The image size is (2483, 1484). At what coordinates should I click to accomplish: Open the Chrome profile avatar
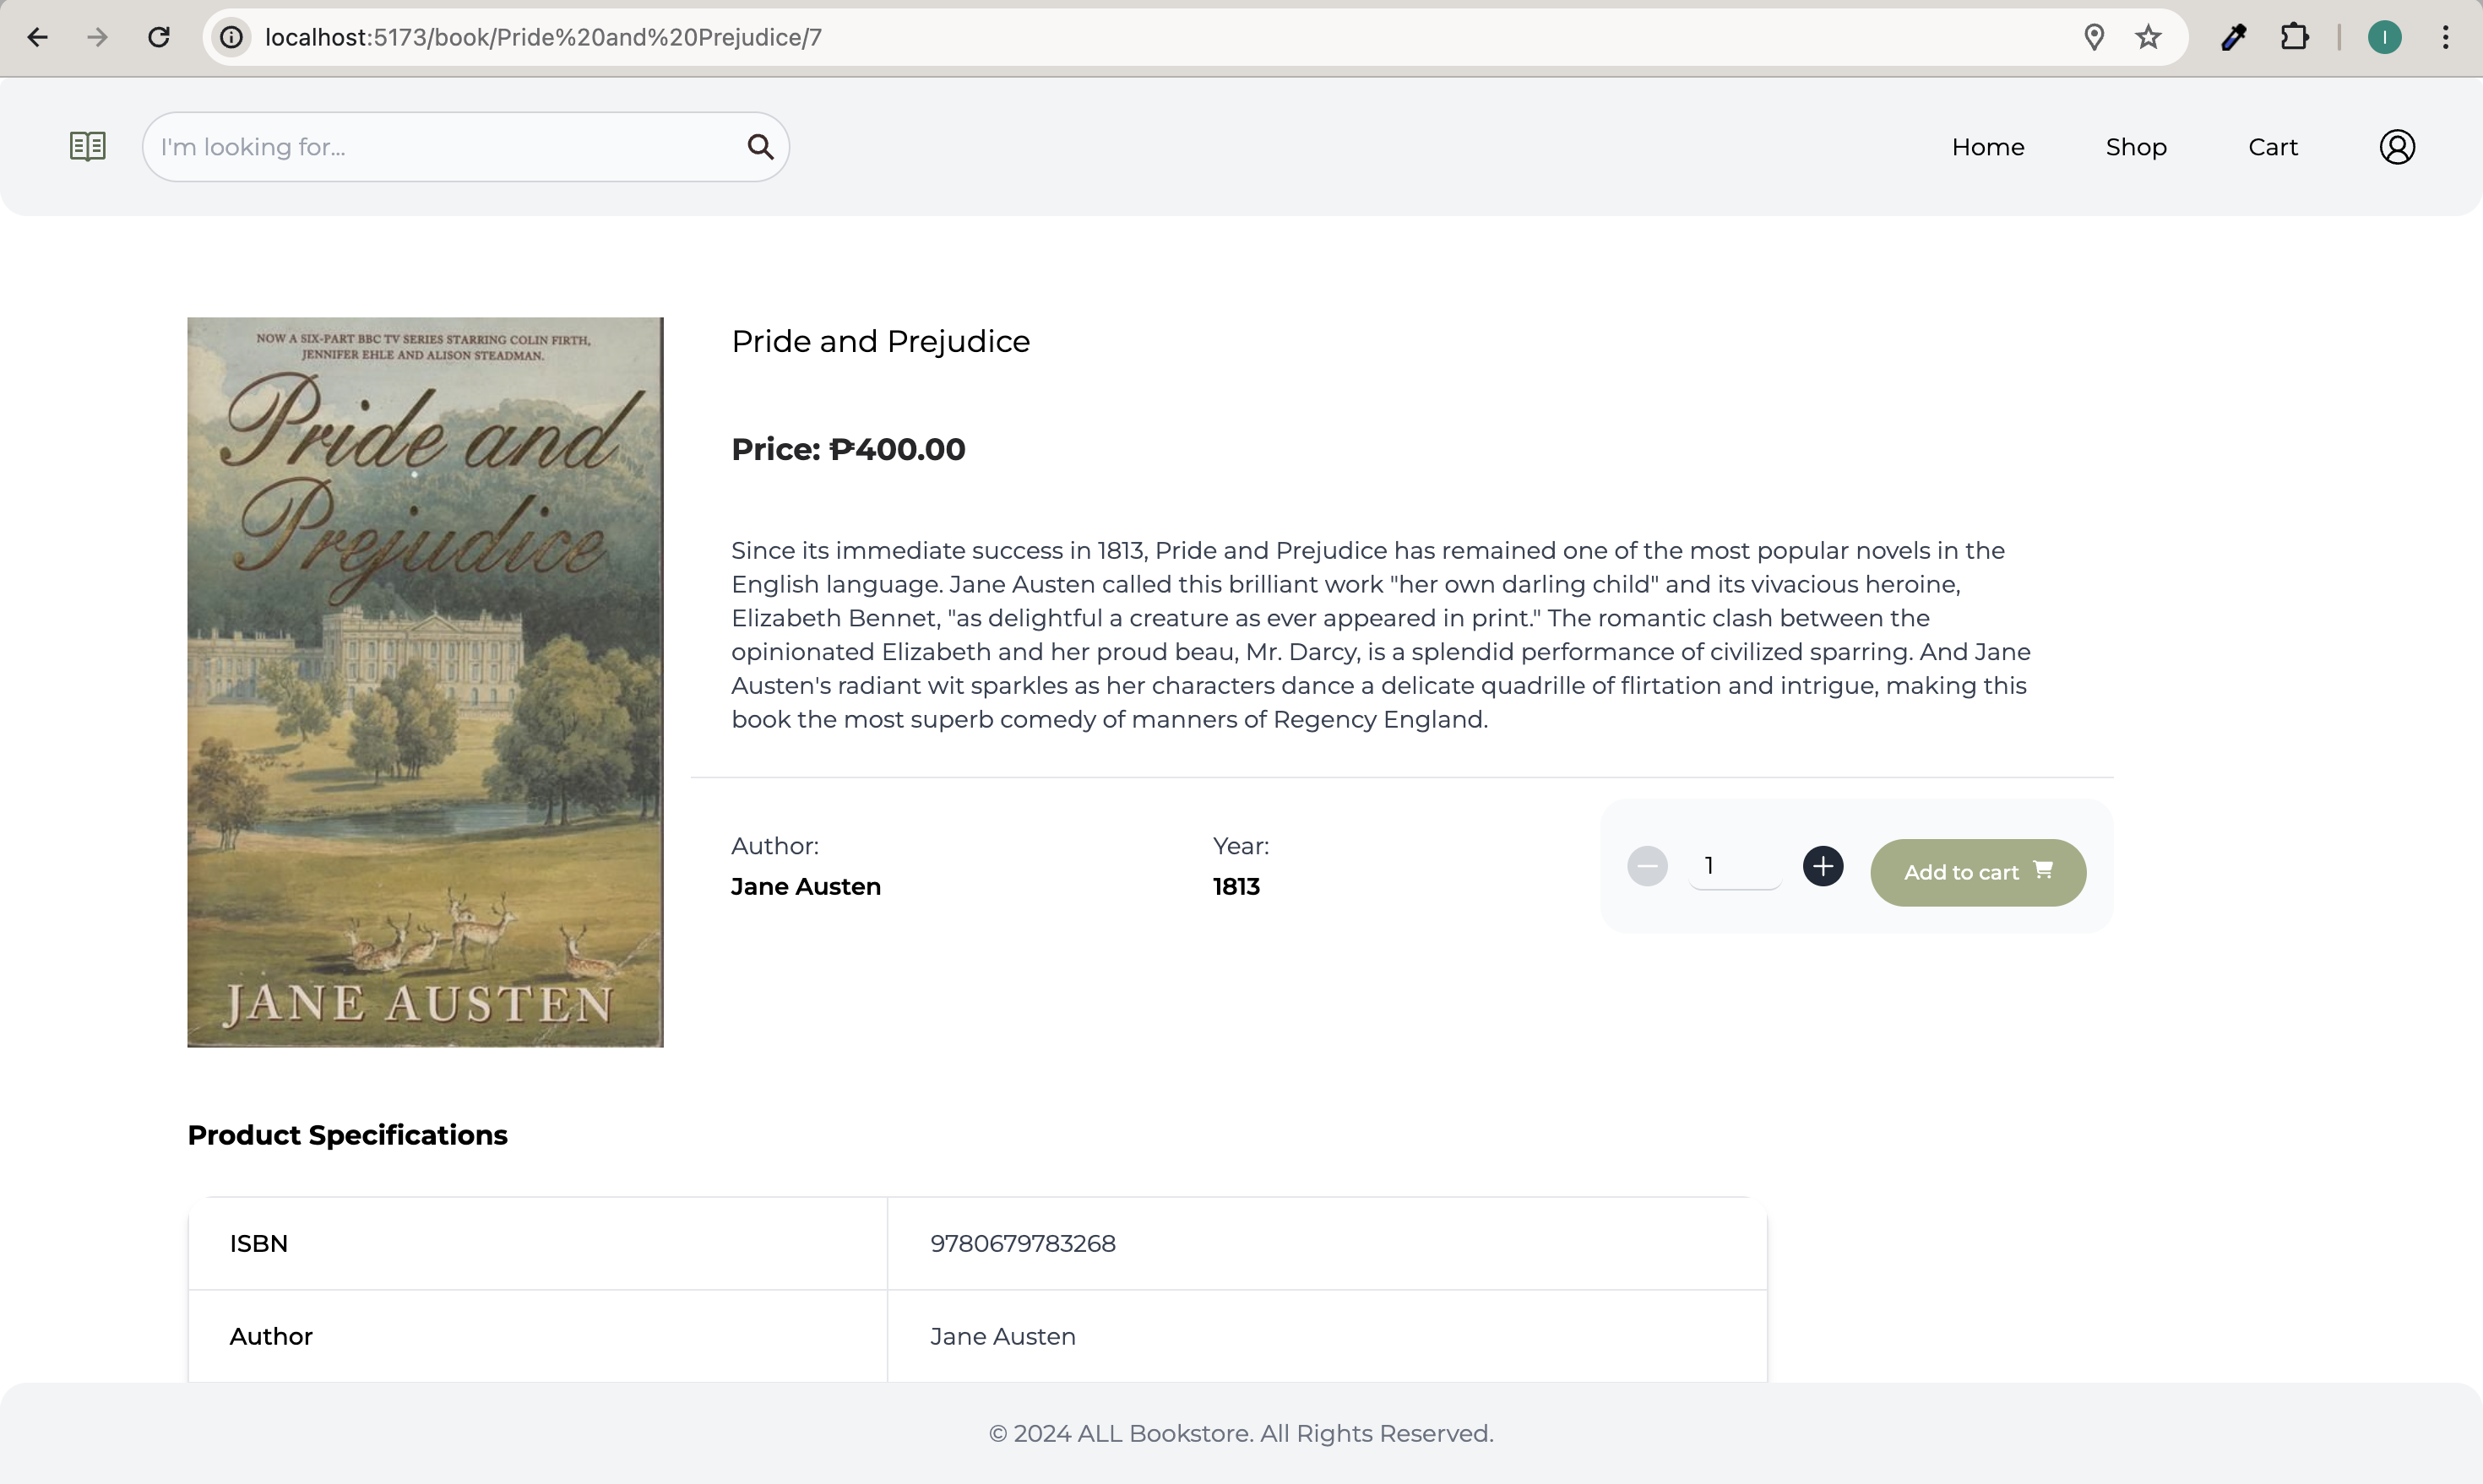[x=2385, y=37]
